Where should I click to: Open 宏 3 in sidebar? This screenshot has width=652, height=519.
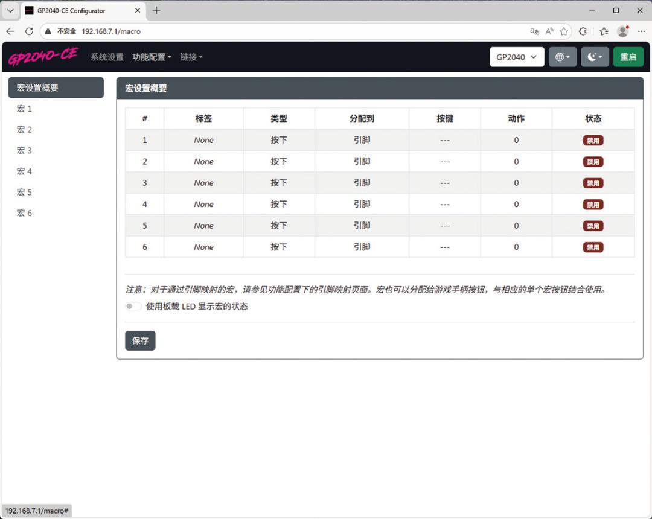pos(24,150)
